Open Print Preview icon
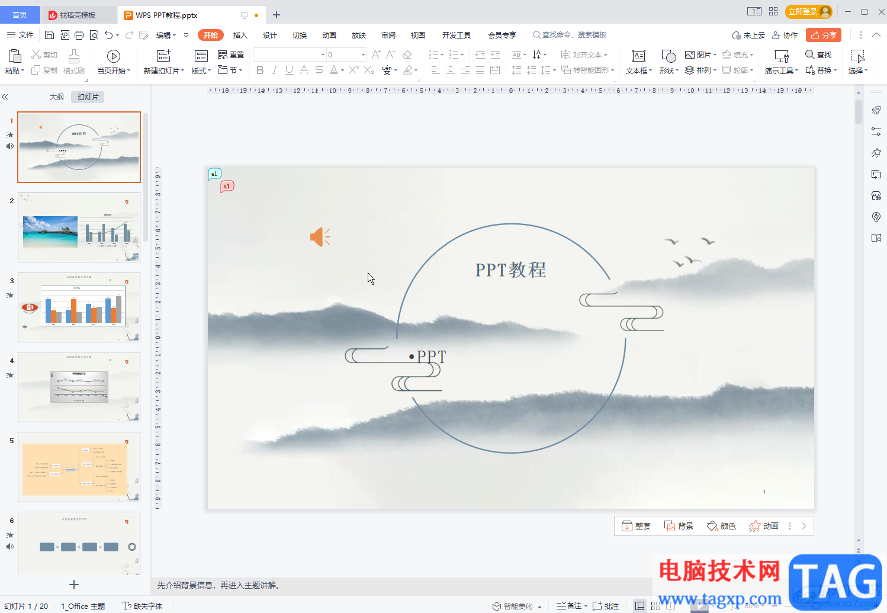Image resolution: width=887 pixels, height=613 pixels. pos(94,35)
